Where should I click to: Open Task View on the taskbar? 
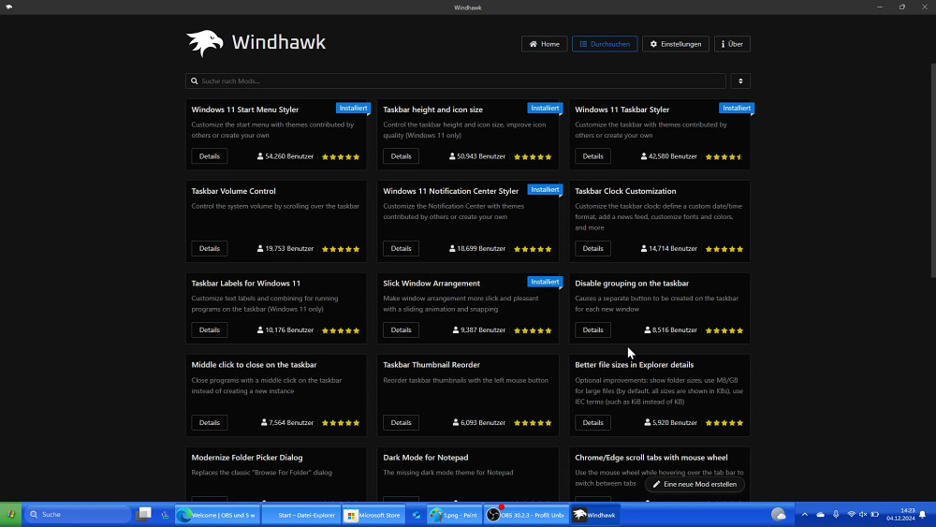click(144, 515)
